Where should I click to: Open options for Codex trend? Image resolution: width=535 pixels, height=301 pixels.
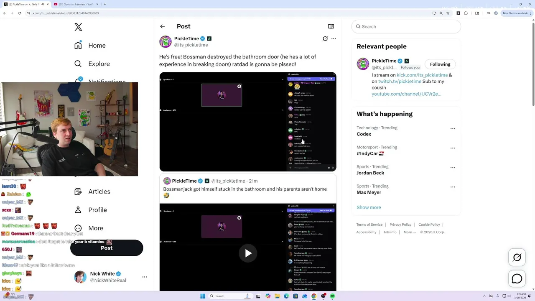[453, 129]
